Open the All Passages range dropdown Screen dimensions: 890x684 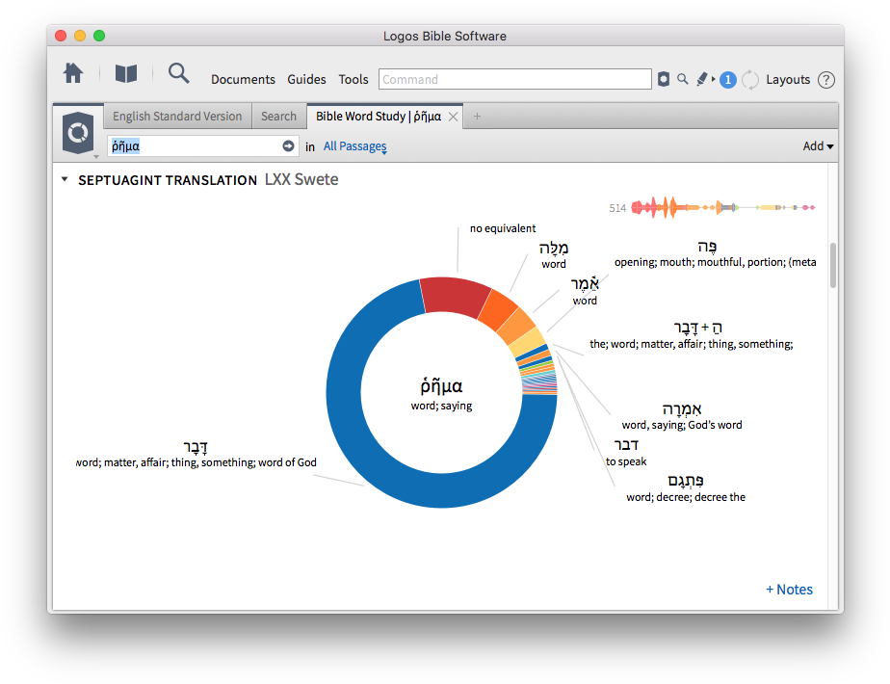click(355, 146)
